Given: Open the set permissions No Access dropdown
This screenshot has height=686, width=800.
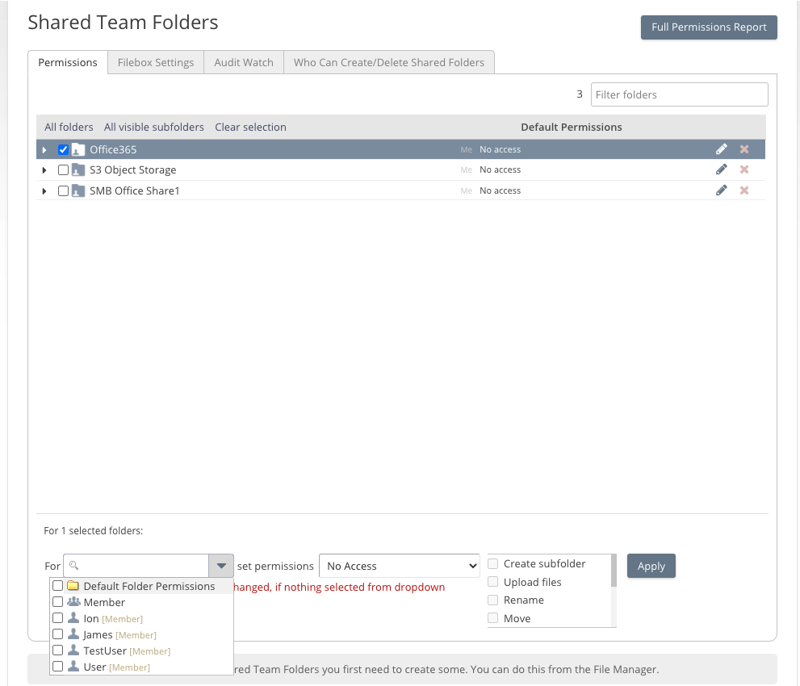Looking at the screenshot, I should 400,566.
